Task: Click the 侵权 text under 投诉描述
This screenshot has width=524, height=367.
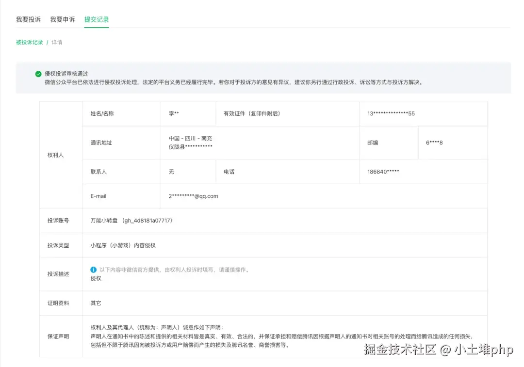Action: tap(96, 278)
